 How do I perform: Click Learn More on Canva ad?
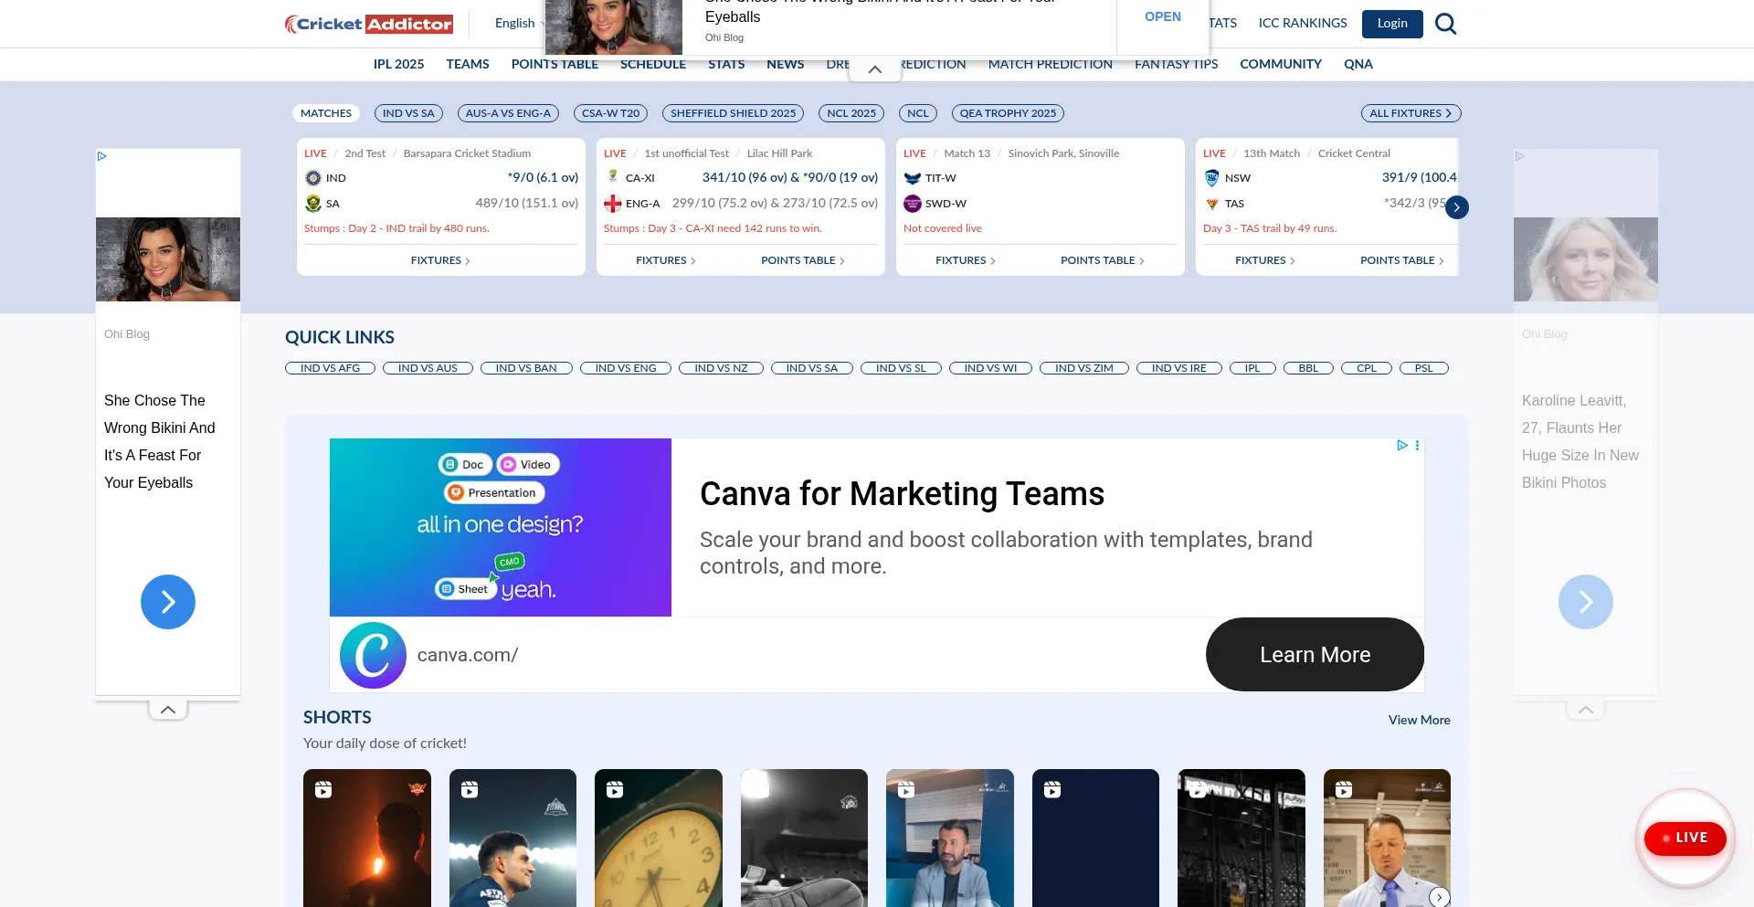pos(1314,655)
